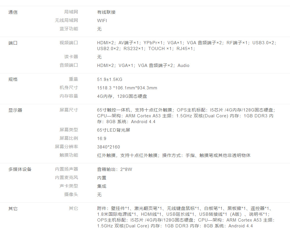Screen dimensions: 290x246
Task: Click the 多媒体设备 section heading
Action: coord(20,169)
